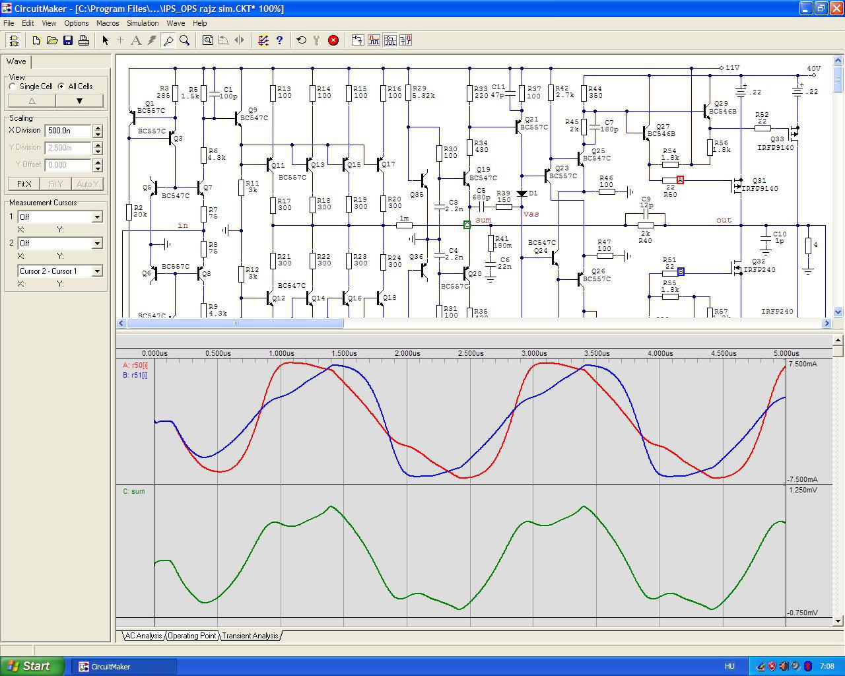Click the print icon in toolbar
The height and width of the screenshot is (676, 845).
[84, 40]
